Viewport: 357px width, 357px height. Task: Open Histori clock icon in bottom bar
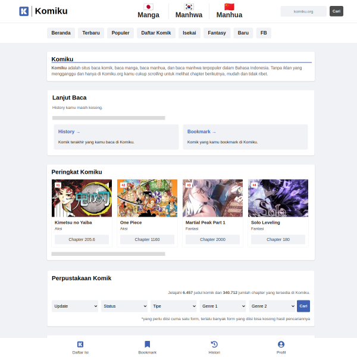214,345
